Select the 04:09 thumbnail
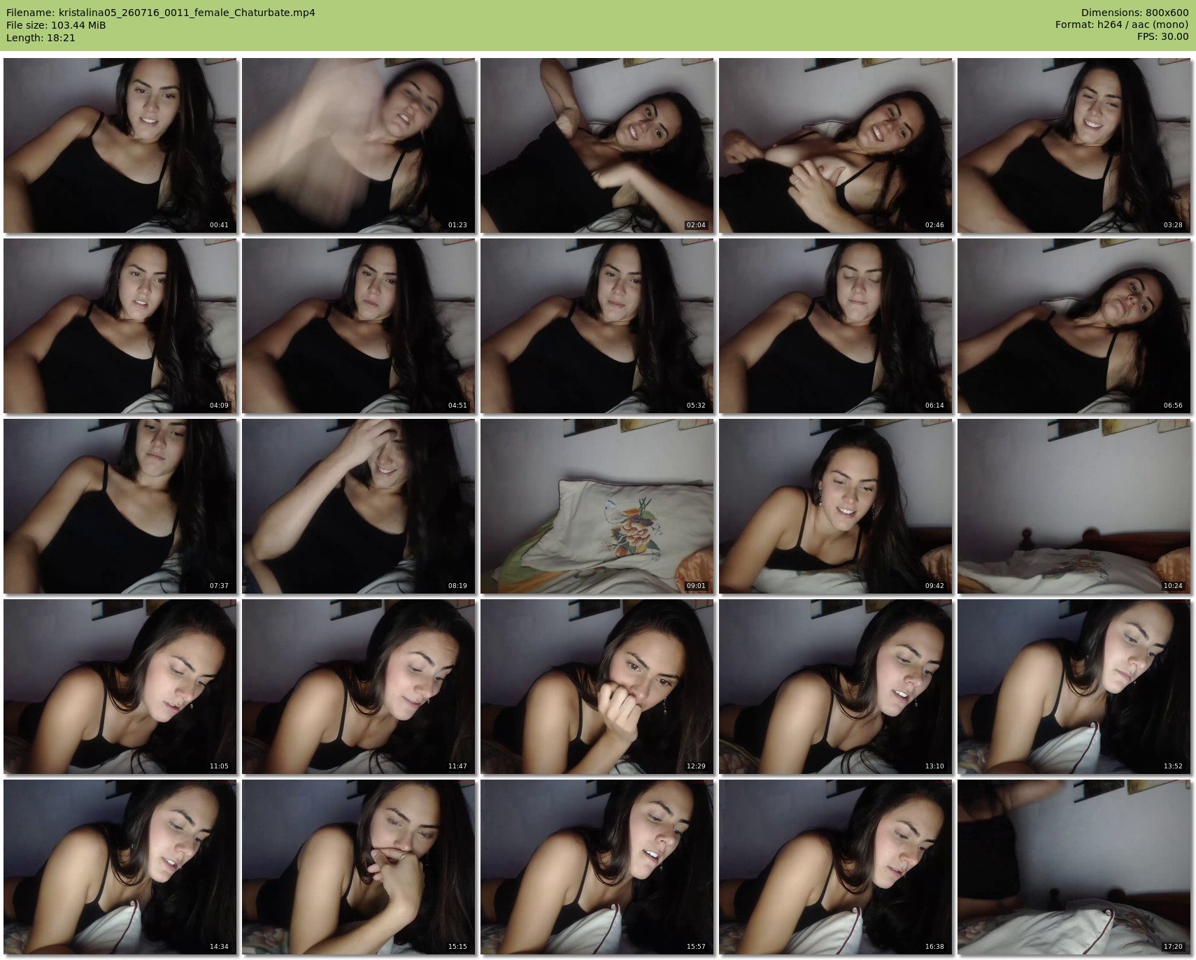Viewport: 1196px width, 960px height. [x=120, y=326]
